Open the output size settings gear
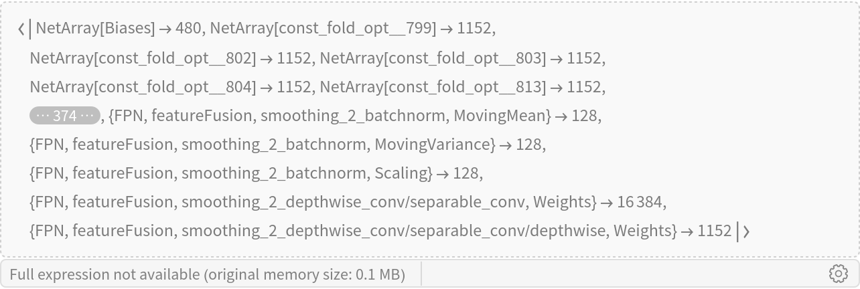Screen dimensions: 860x289 [838, 274]
